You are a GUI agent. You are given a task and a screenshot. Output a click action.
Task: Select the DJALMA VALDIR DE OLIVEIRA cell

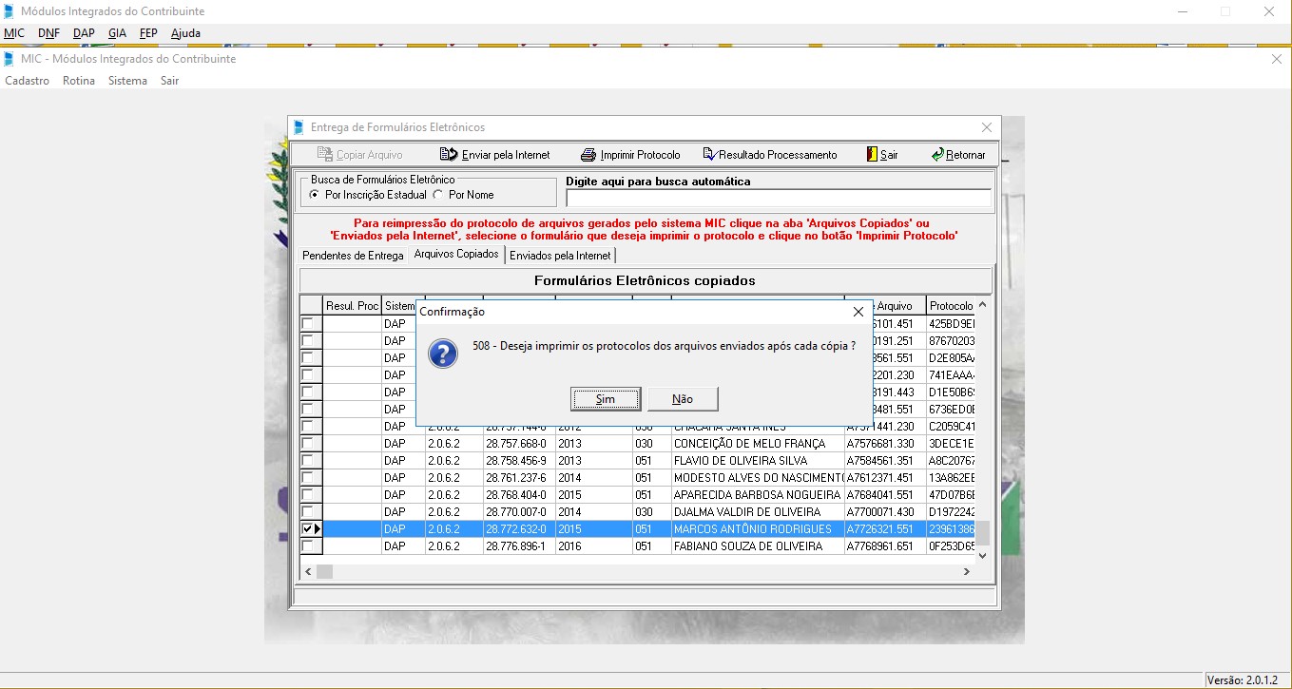(x=758, y=512)
